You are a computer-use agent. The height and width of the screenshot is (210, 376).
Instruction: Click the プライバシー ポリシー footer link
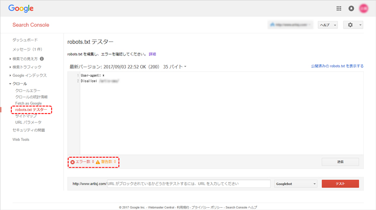pos(207,207)
